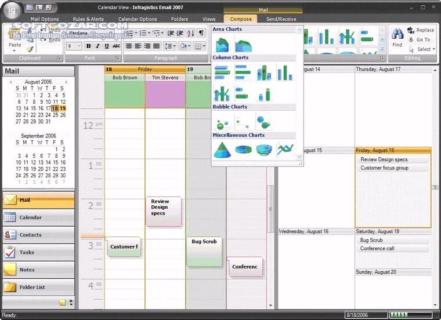Image resolution: width=441 pixels, height=320 pixels.
Task: Select August 19 in the mini calendar
Action: point(63,108)
